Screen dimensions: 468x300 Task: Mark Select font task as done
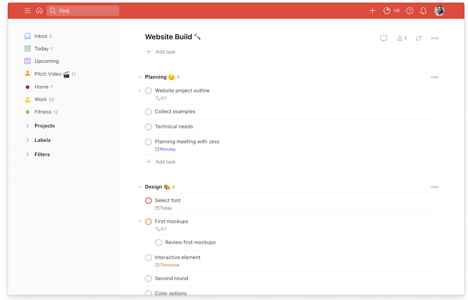pyautogui.click(x=148, y=200)
